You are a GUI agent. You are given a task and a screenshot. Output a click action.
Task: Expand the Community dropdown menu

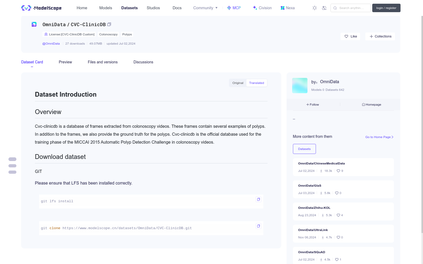(205, 8)
